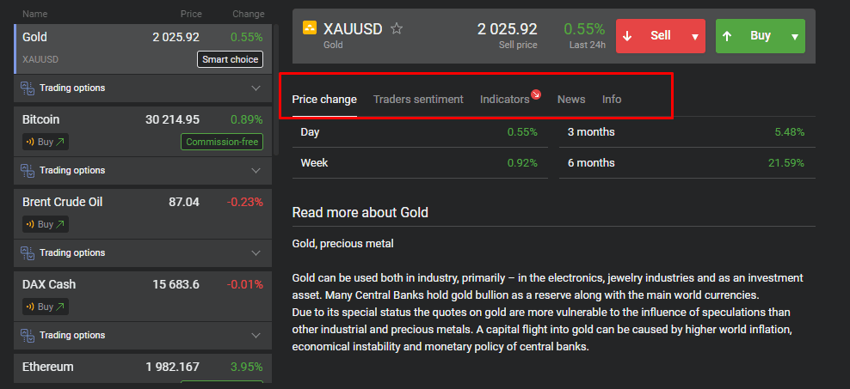Click the red indicator badge on Indicators
Image resolution: width=850 pixels, height=389 pixels.
[536, 94]
